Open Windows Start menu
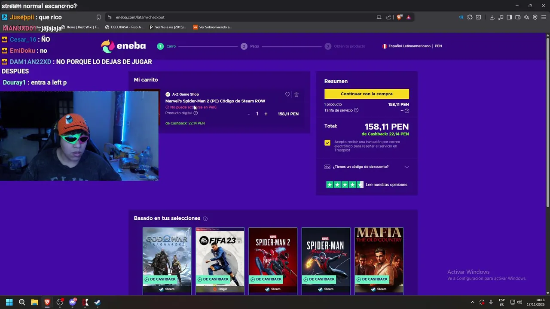 click(9, 302)
